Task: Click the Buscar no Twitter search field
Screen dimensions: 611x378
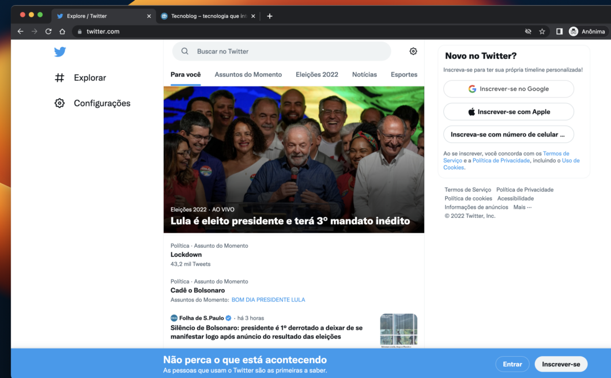Action: pyautogui.click(x=282, y=51)
